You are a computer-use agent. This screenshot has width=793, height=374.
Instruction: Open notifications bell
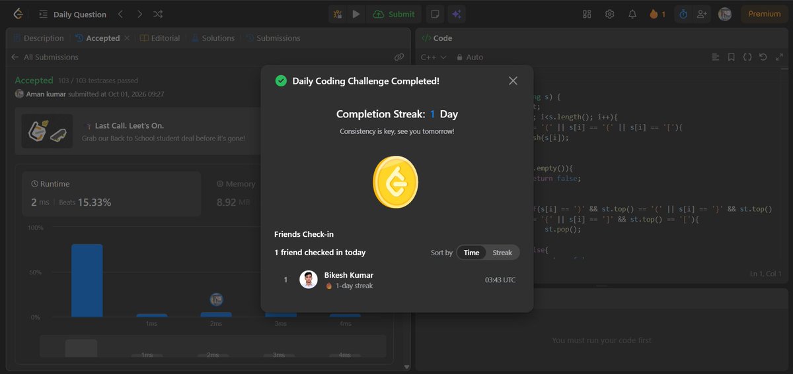click(632, 14)
